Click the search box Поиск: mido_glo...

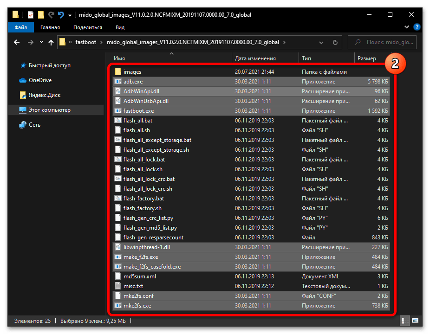[382, 42]
